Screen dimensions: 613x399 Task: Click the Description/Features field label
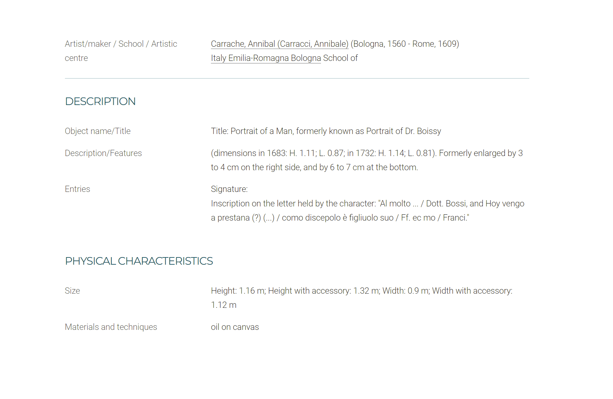coord(103,153)
